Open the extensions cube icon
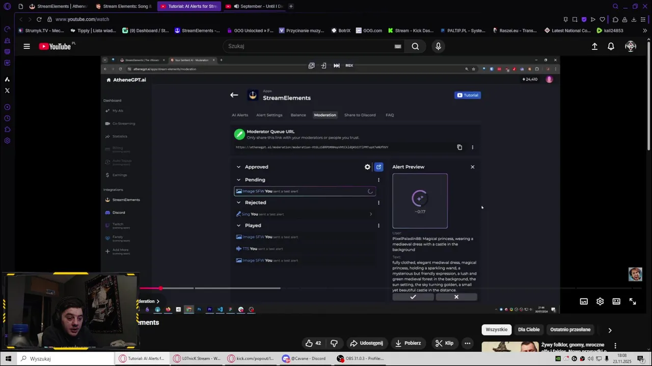The height and width of the screenshot is (366, 652). point(615,19)
